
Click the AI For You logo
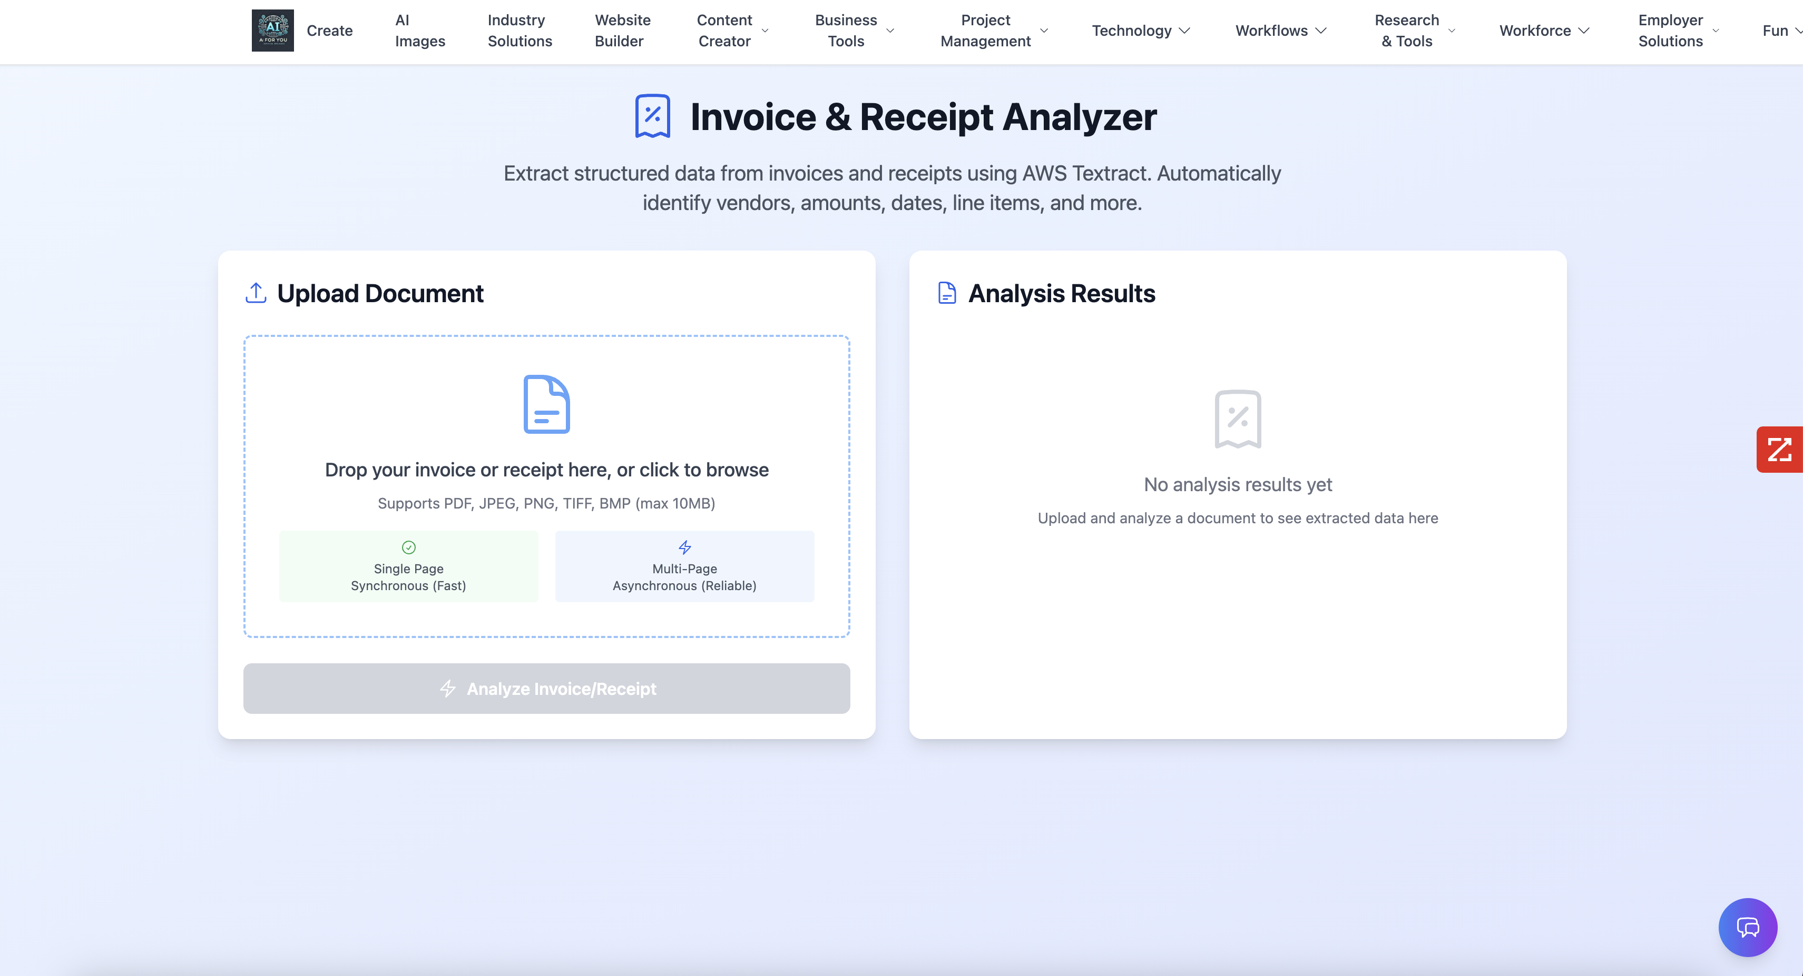[272, 31]
